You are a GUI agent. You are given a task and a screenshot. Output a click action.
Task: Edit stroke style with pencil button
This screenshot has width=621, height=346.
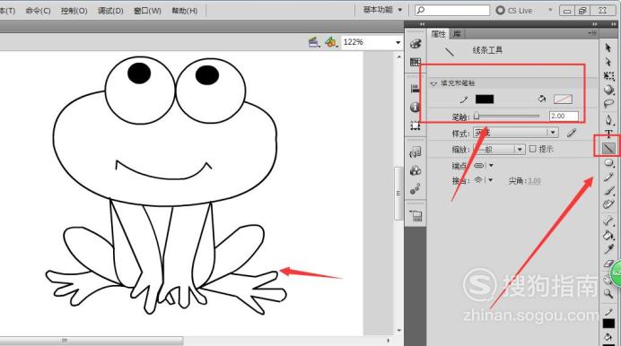coord(571,133)
